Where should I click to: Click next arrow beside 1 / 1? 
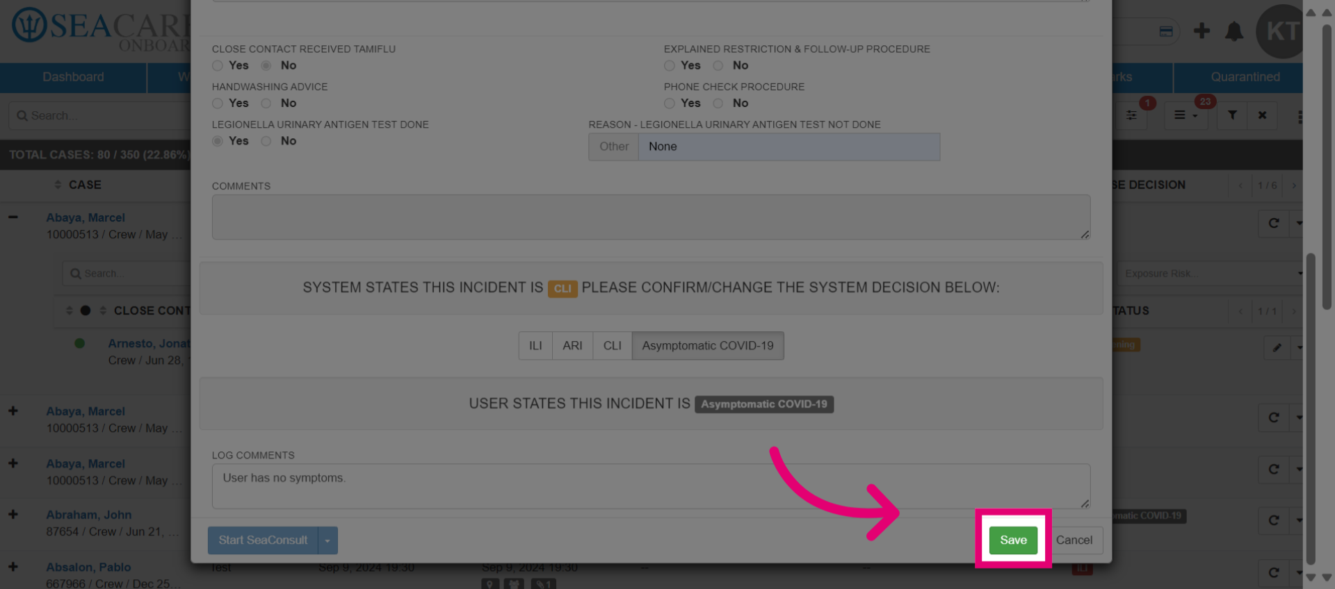pos(1293,311)
